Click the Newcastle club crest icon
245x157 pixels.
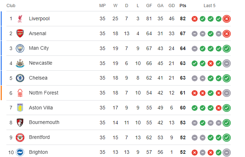20,63
